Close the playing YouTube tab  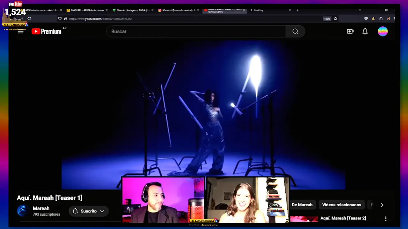[244, 10]
